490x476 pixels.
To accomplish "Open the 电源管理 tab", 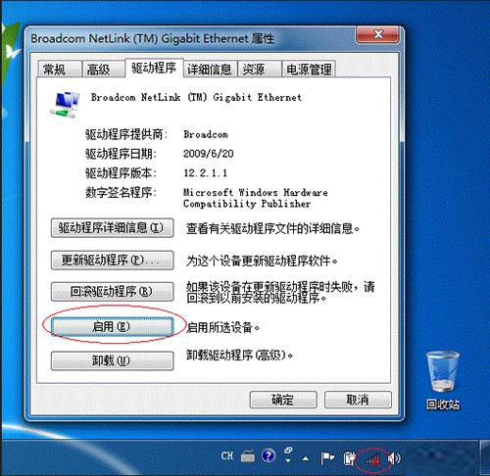I will tap(309, 69).
